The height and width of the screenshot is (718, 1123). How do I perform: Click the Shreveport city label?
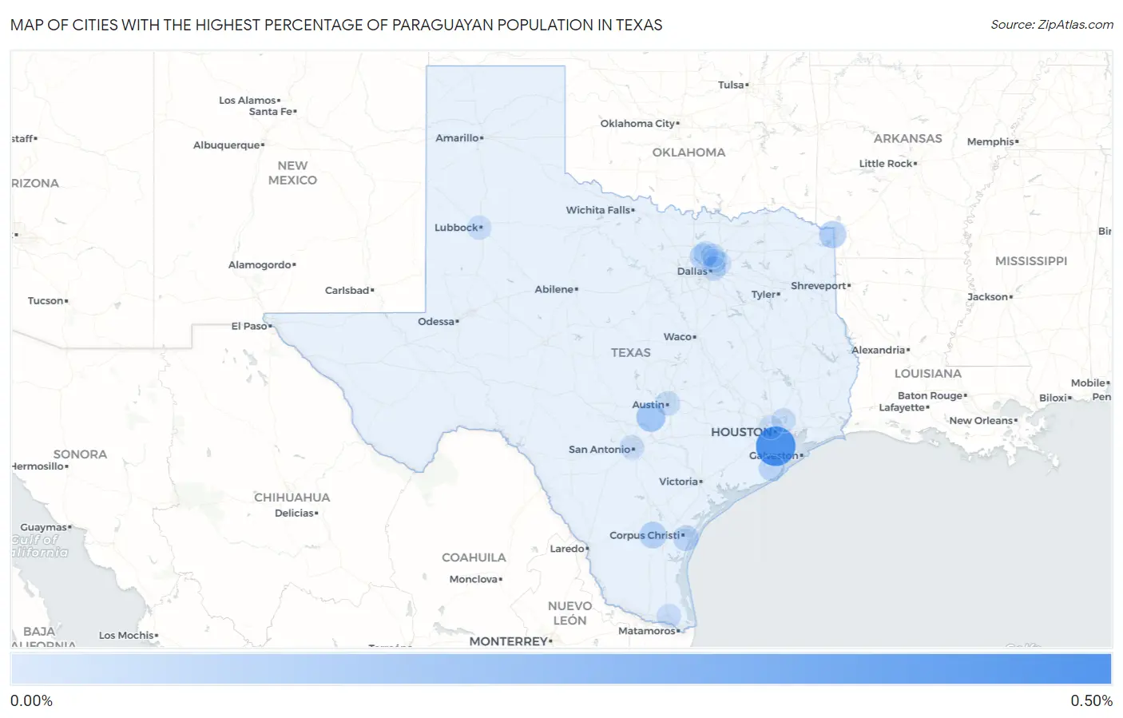[x=819, y=286]
